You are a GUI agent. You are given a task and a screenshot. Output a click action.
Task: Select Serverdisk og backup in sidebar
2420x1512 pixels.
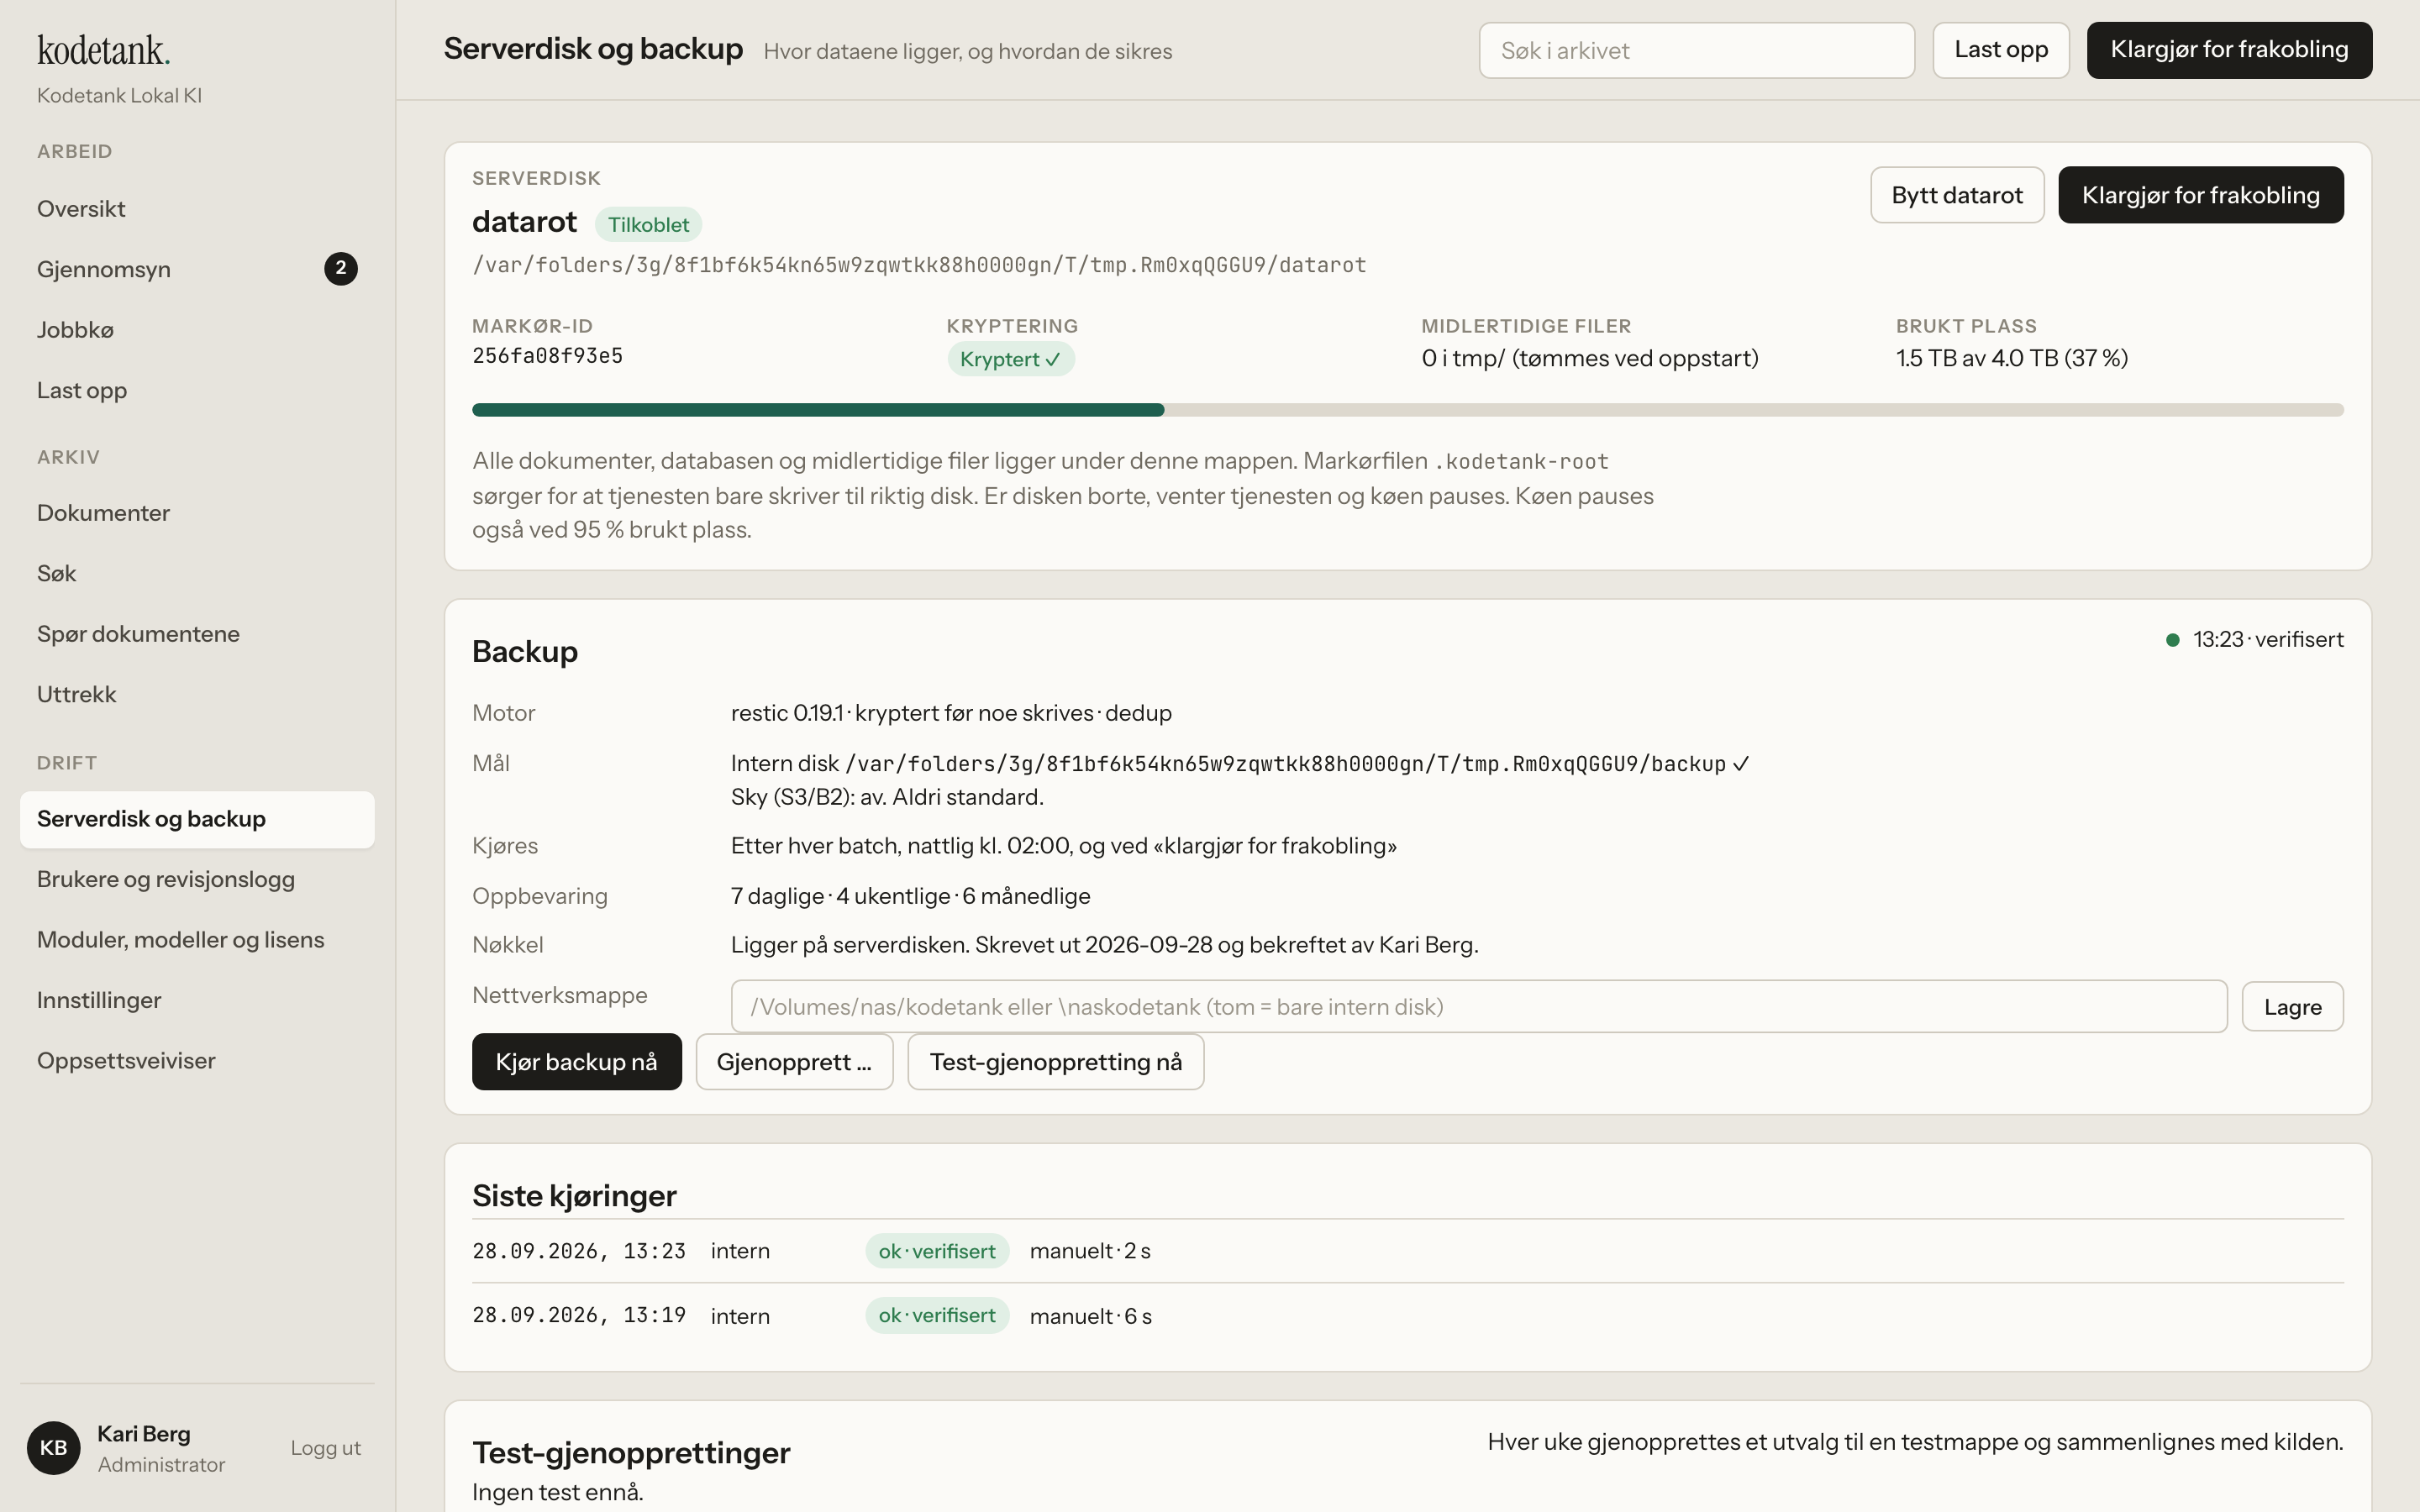pos(197,819)
